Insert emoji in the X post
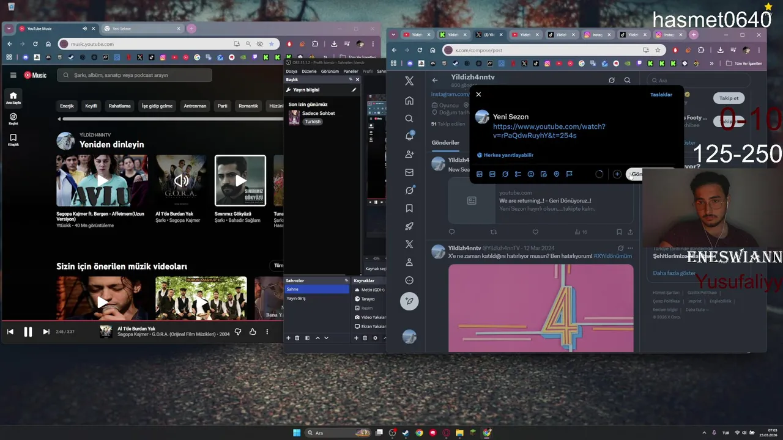 tap(531, 174)
